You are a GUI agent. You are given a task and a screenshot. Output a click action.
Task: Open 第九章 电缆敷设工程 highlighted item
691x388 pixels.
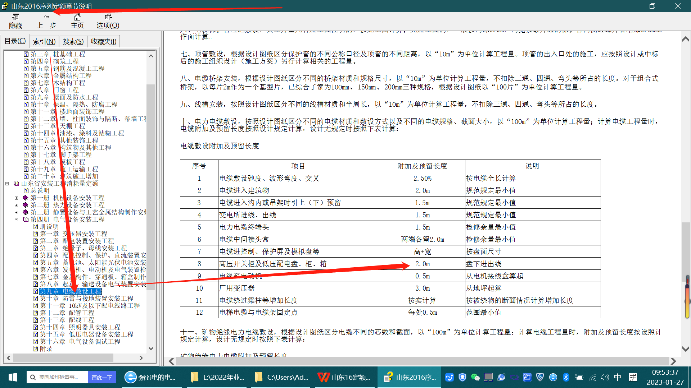point(71,291)
